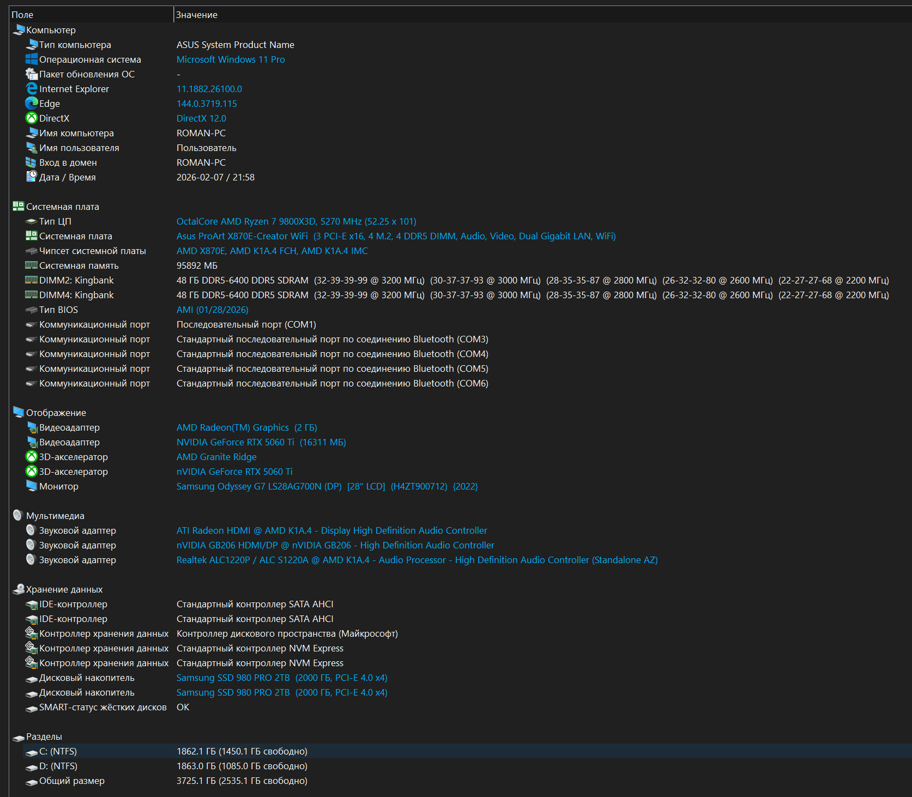912x797 pixels.
Task: Click the speaker icon of Realtek Звуковой адаптер
Action: click(32, 559)
